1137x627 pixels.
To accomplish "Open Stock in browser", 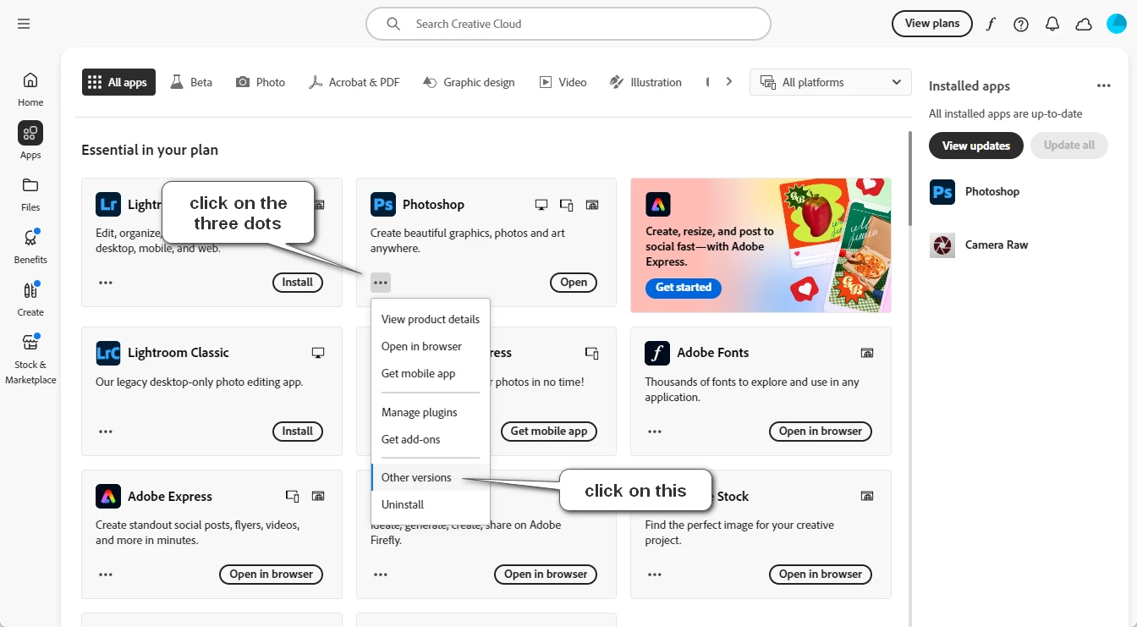I will [x=821, y=575].
